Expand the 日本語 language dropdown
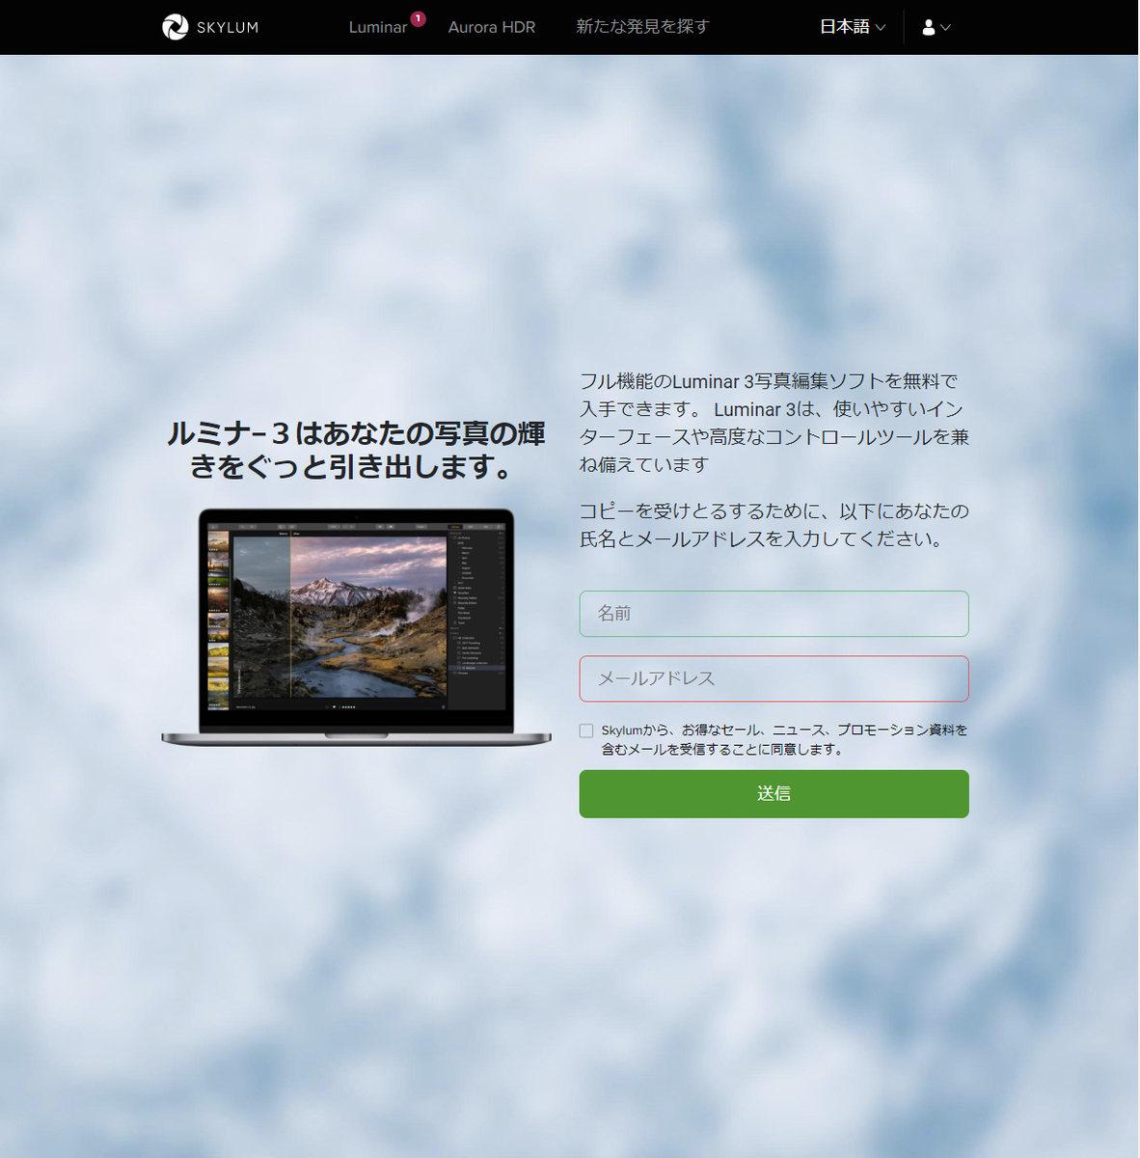Image resolution: width=1140 pixels, height=1158 pixels. 853,27
